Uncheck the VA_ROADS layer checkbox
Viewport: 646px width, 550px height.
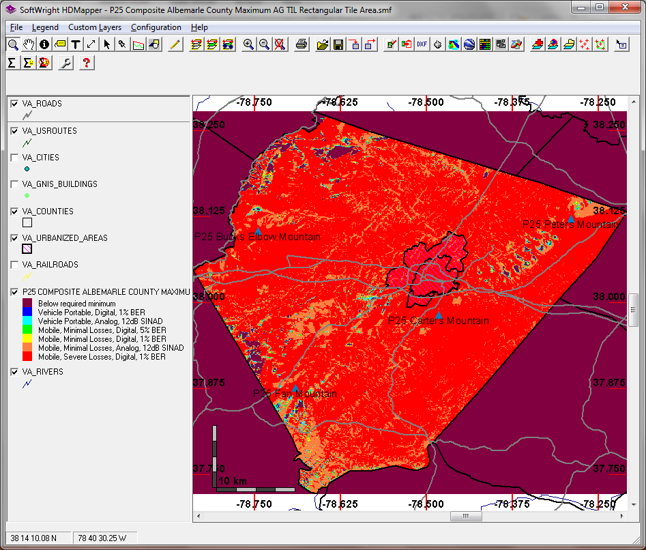click(x=14, y=104)
